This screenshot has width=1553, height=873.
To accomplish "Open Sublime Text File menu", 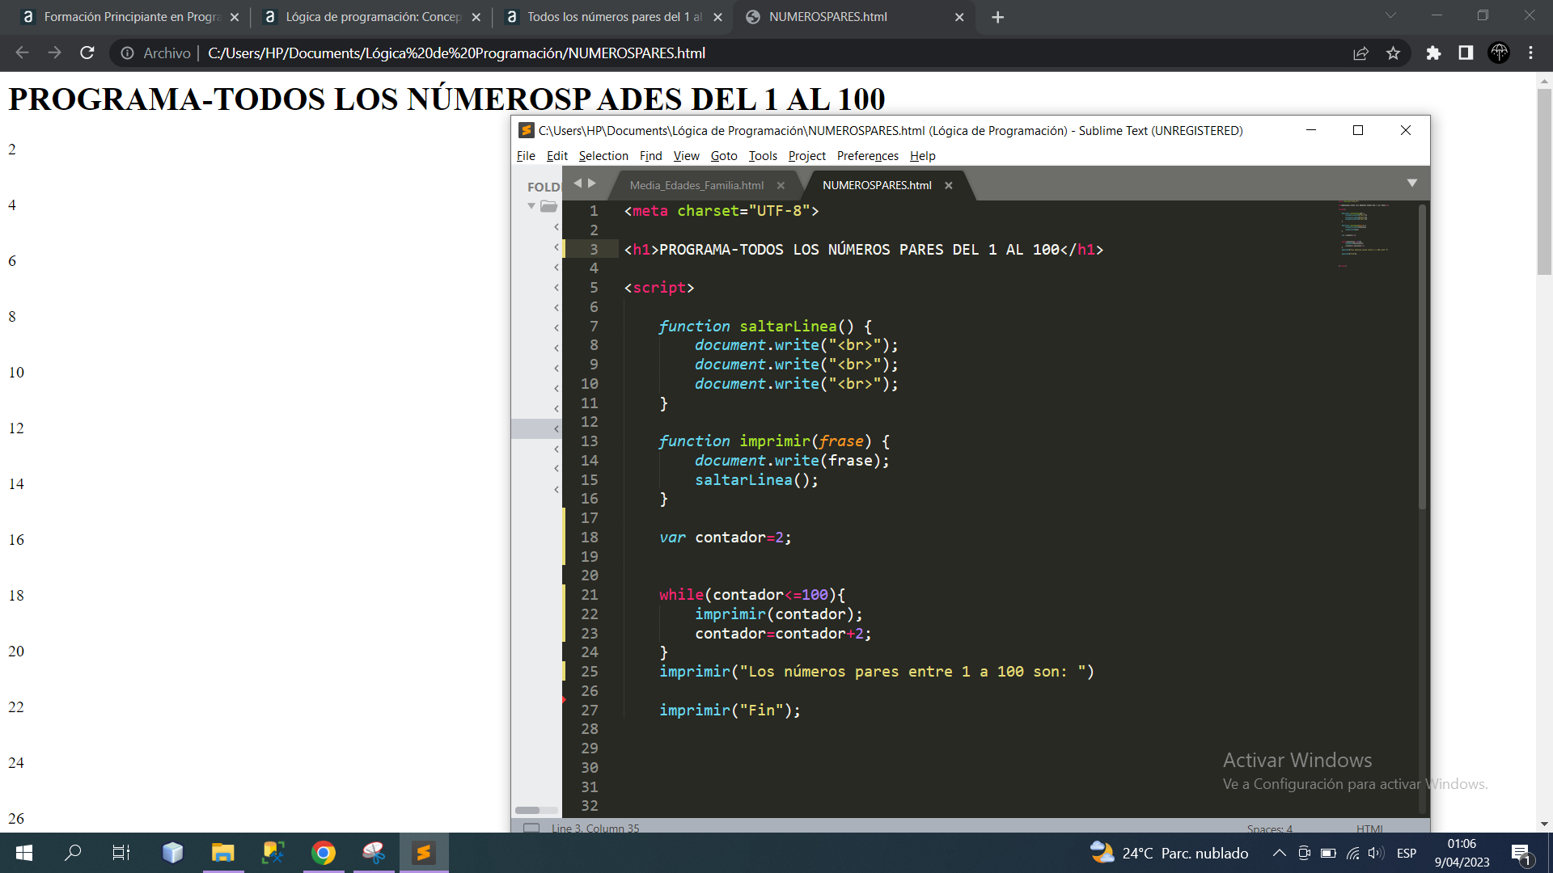I will (x=526, y=156).
